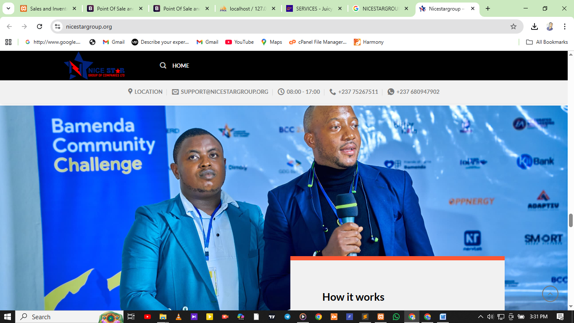Open the Chrome downloads icon
The height and width of the screenshot is (323, 574).
[534, 26]
